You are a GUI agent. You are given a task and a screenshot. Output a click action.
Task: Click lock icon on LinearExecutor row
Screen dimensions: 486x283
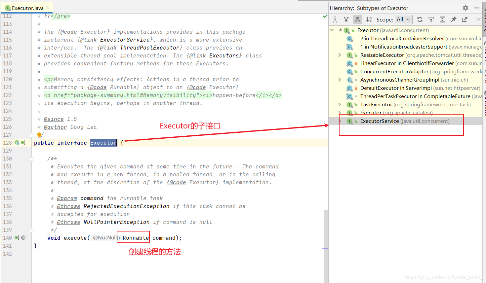pos(356,63)
